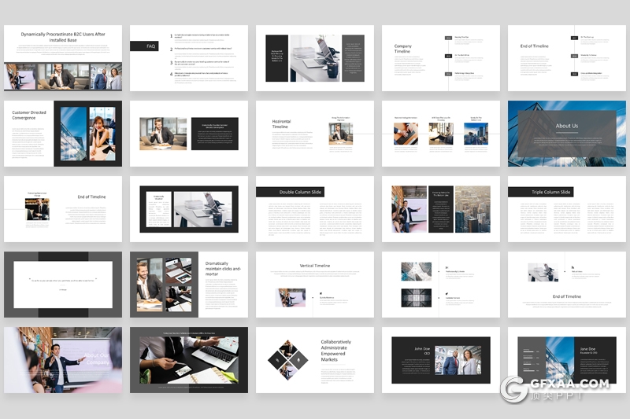
Task: Open the Jane Doe Founder slide
Action: (566, 360)
